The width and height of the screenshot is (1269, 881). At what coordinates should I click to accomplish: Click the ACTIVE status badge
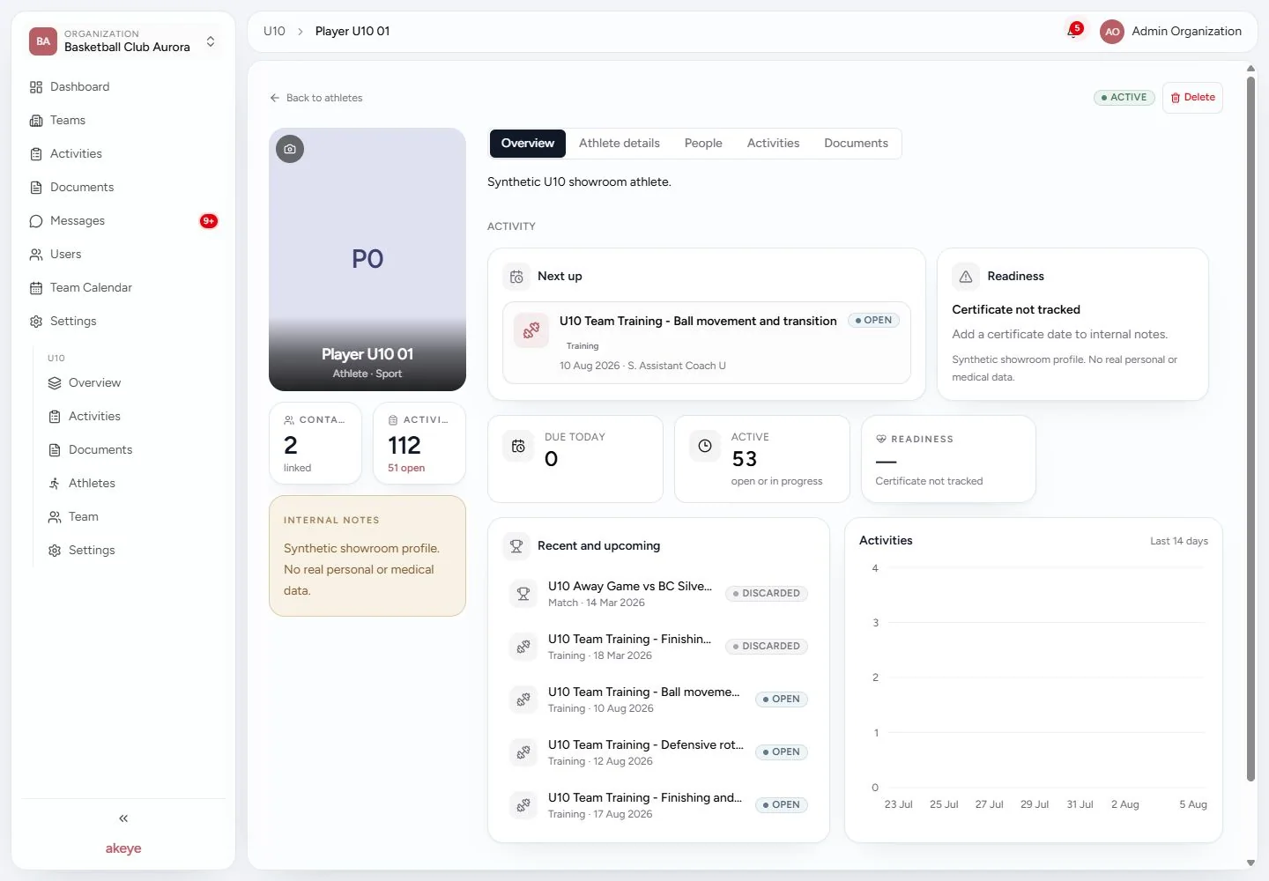[x=1124, y=98]
